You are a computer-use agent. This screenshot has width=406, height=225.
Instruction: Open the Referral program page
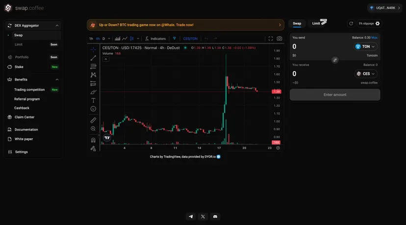coord(27,99)
